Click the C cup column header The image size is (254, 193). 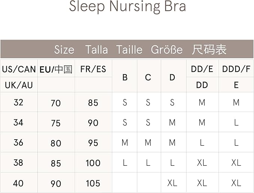(x=148, y=77)
